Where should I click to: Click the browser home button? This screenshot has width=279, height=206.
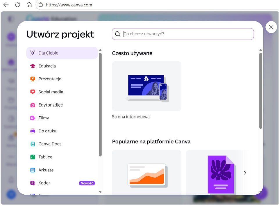coord(29,5)
